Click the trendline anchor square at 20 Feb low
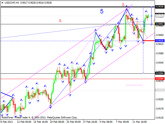Viewport: 165px width, 124px height. pos(50,105)
